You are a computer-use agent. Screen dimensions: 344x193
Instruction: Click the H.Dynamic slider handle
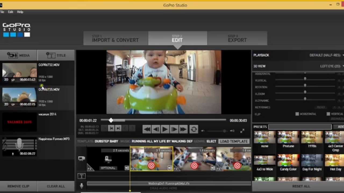(305, 99)
